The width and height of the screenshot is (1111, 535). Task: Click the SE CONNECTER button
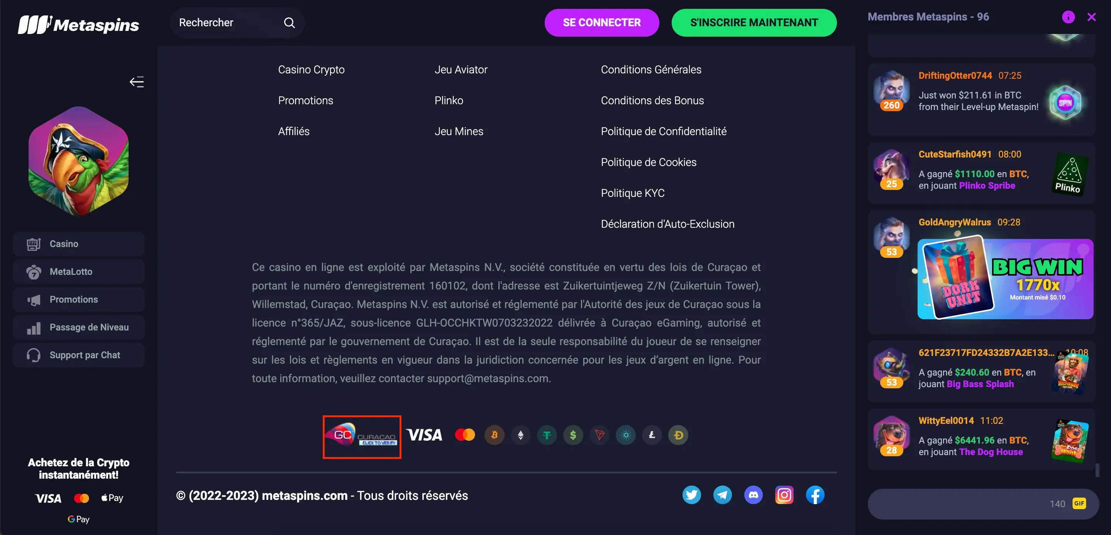(602, 23)
